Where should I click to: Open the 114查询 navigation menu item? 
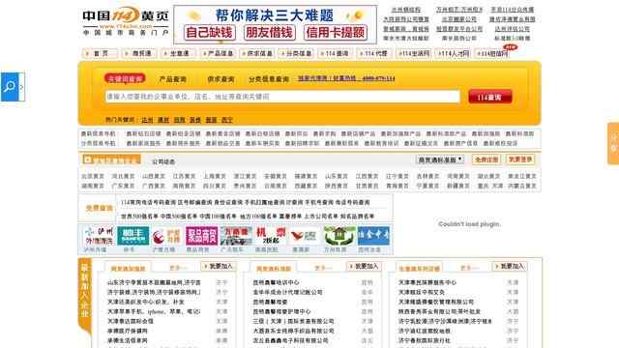pos(336,53)
